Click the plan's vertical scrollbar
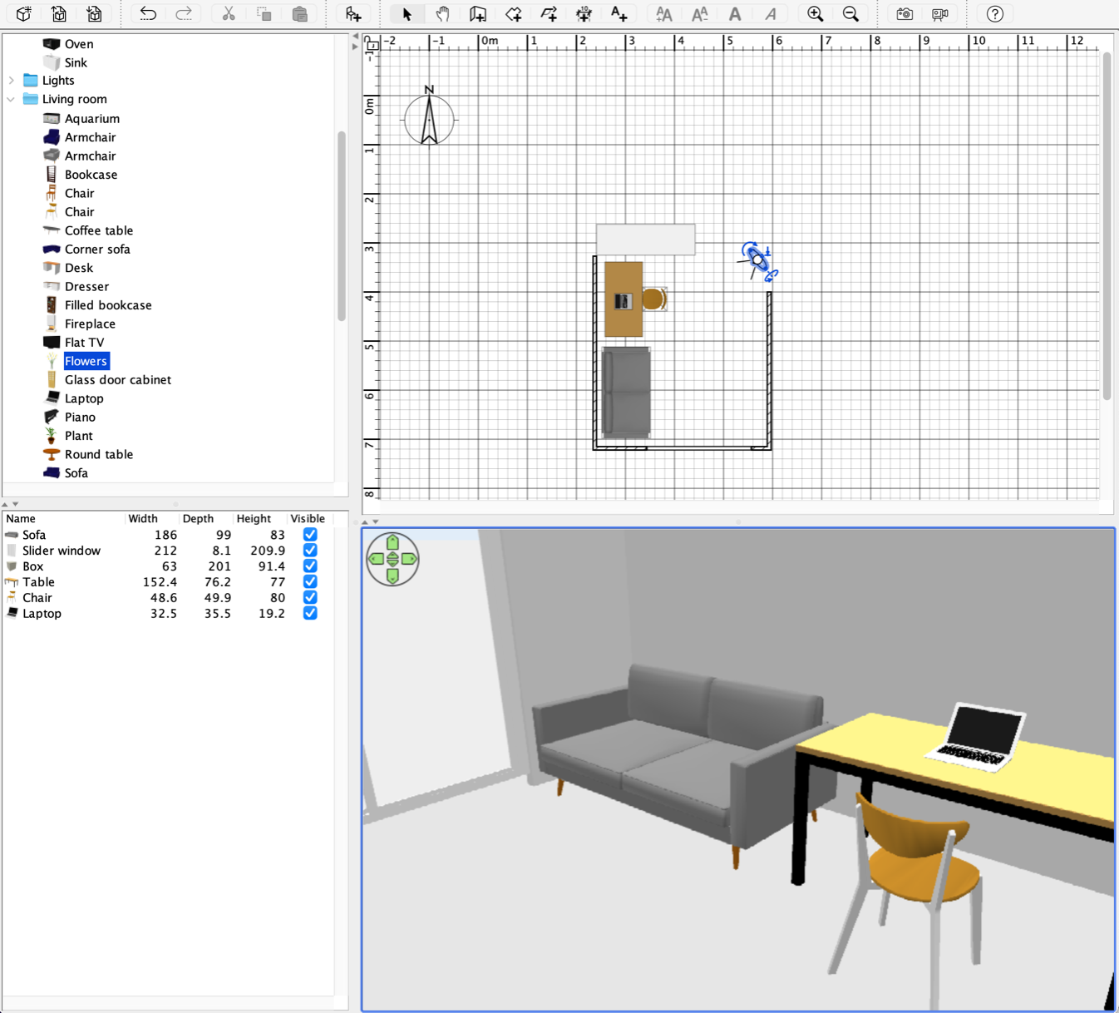1119x1013 pixels. (x=1107, y=225)
